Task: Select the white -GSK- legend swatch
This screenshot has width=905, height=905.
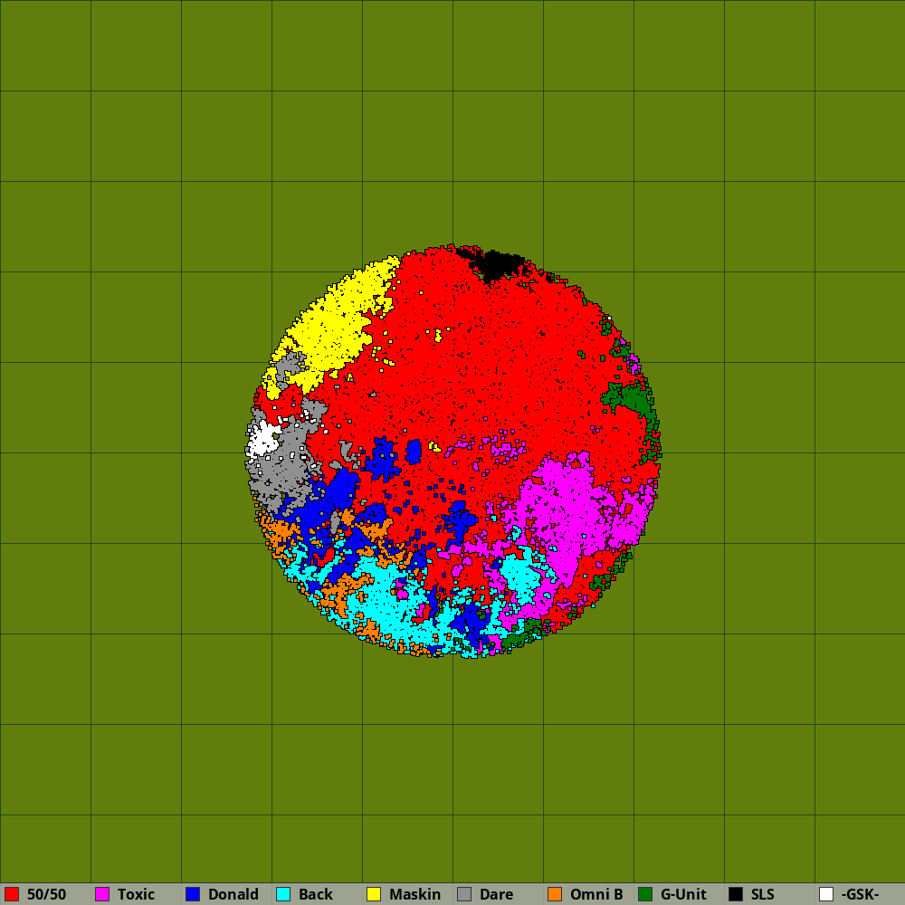Action: [x=826, y=894]
